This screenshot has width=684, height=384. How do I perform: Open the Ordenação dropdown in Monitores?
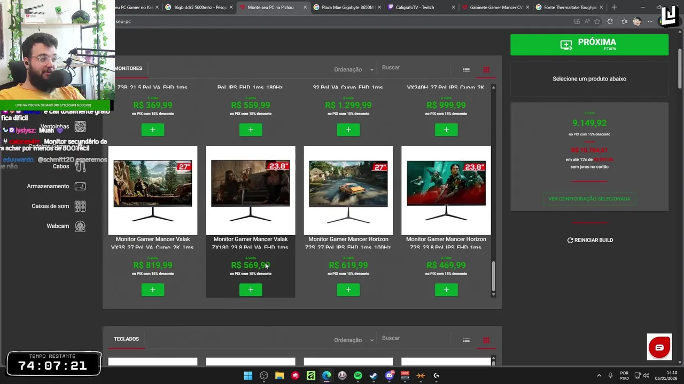[x=354, y=69]
